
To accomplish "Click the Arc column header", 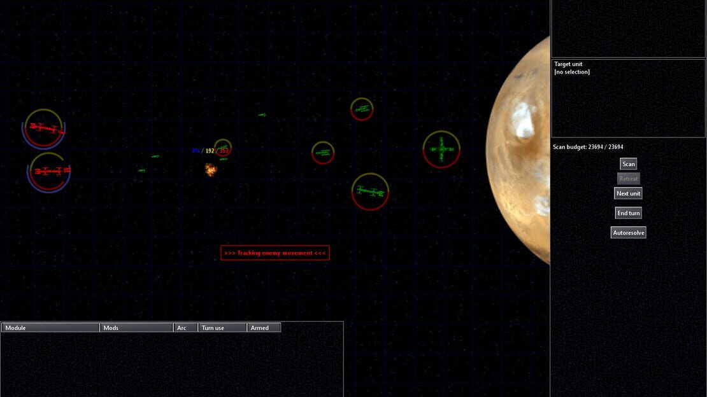I will click(x=186, y=328).
